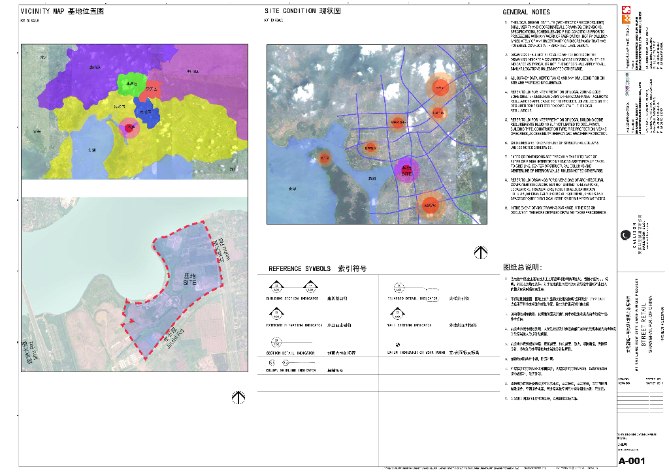Click the datum work point symbol

[x=397, y=343]
